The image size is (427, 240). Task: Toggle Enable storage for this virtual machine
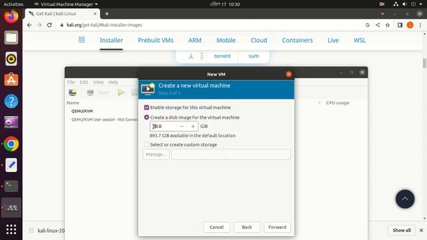click(147, 107)
